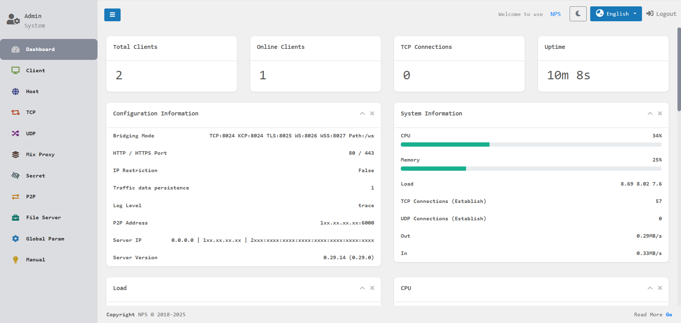Toggle dark mode with the moon button
Viewport: 681px width, 323px height.
(x=578, y=14)
